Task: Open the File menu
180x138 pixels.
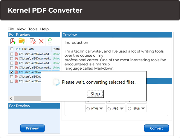Action: [x=11, y=29]
